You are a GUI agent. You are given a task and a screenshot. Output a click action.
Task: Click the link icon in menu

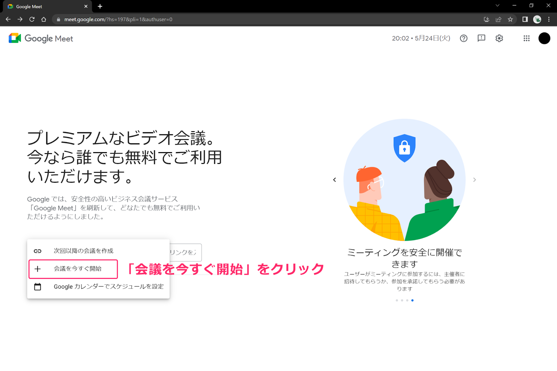38,251
